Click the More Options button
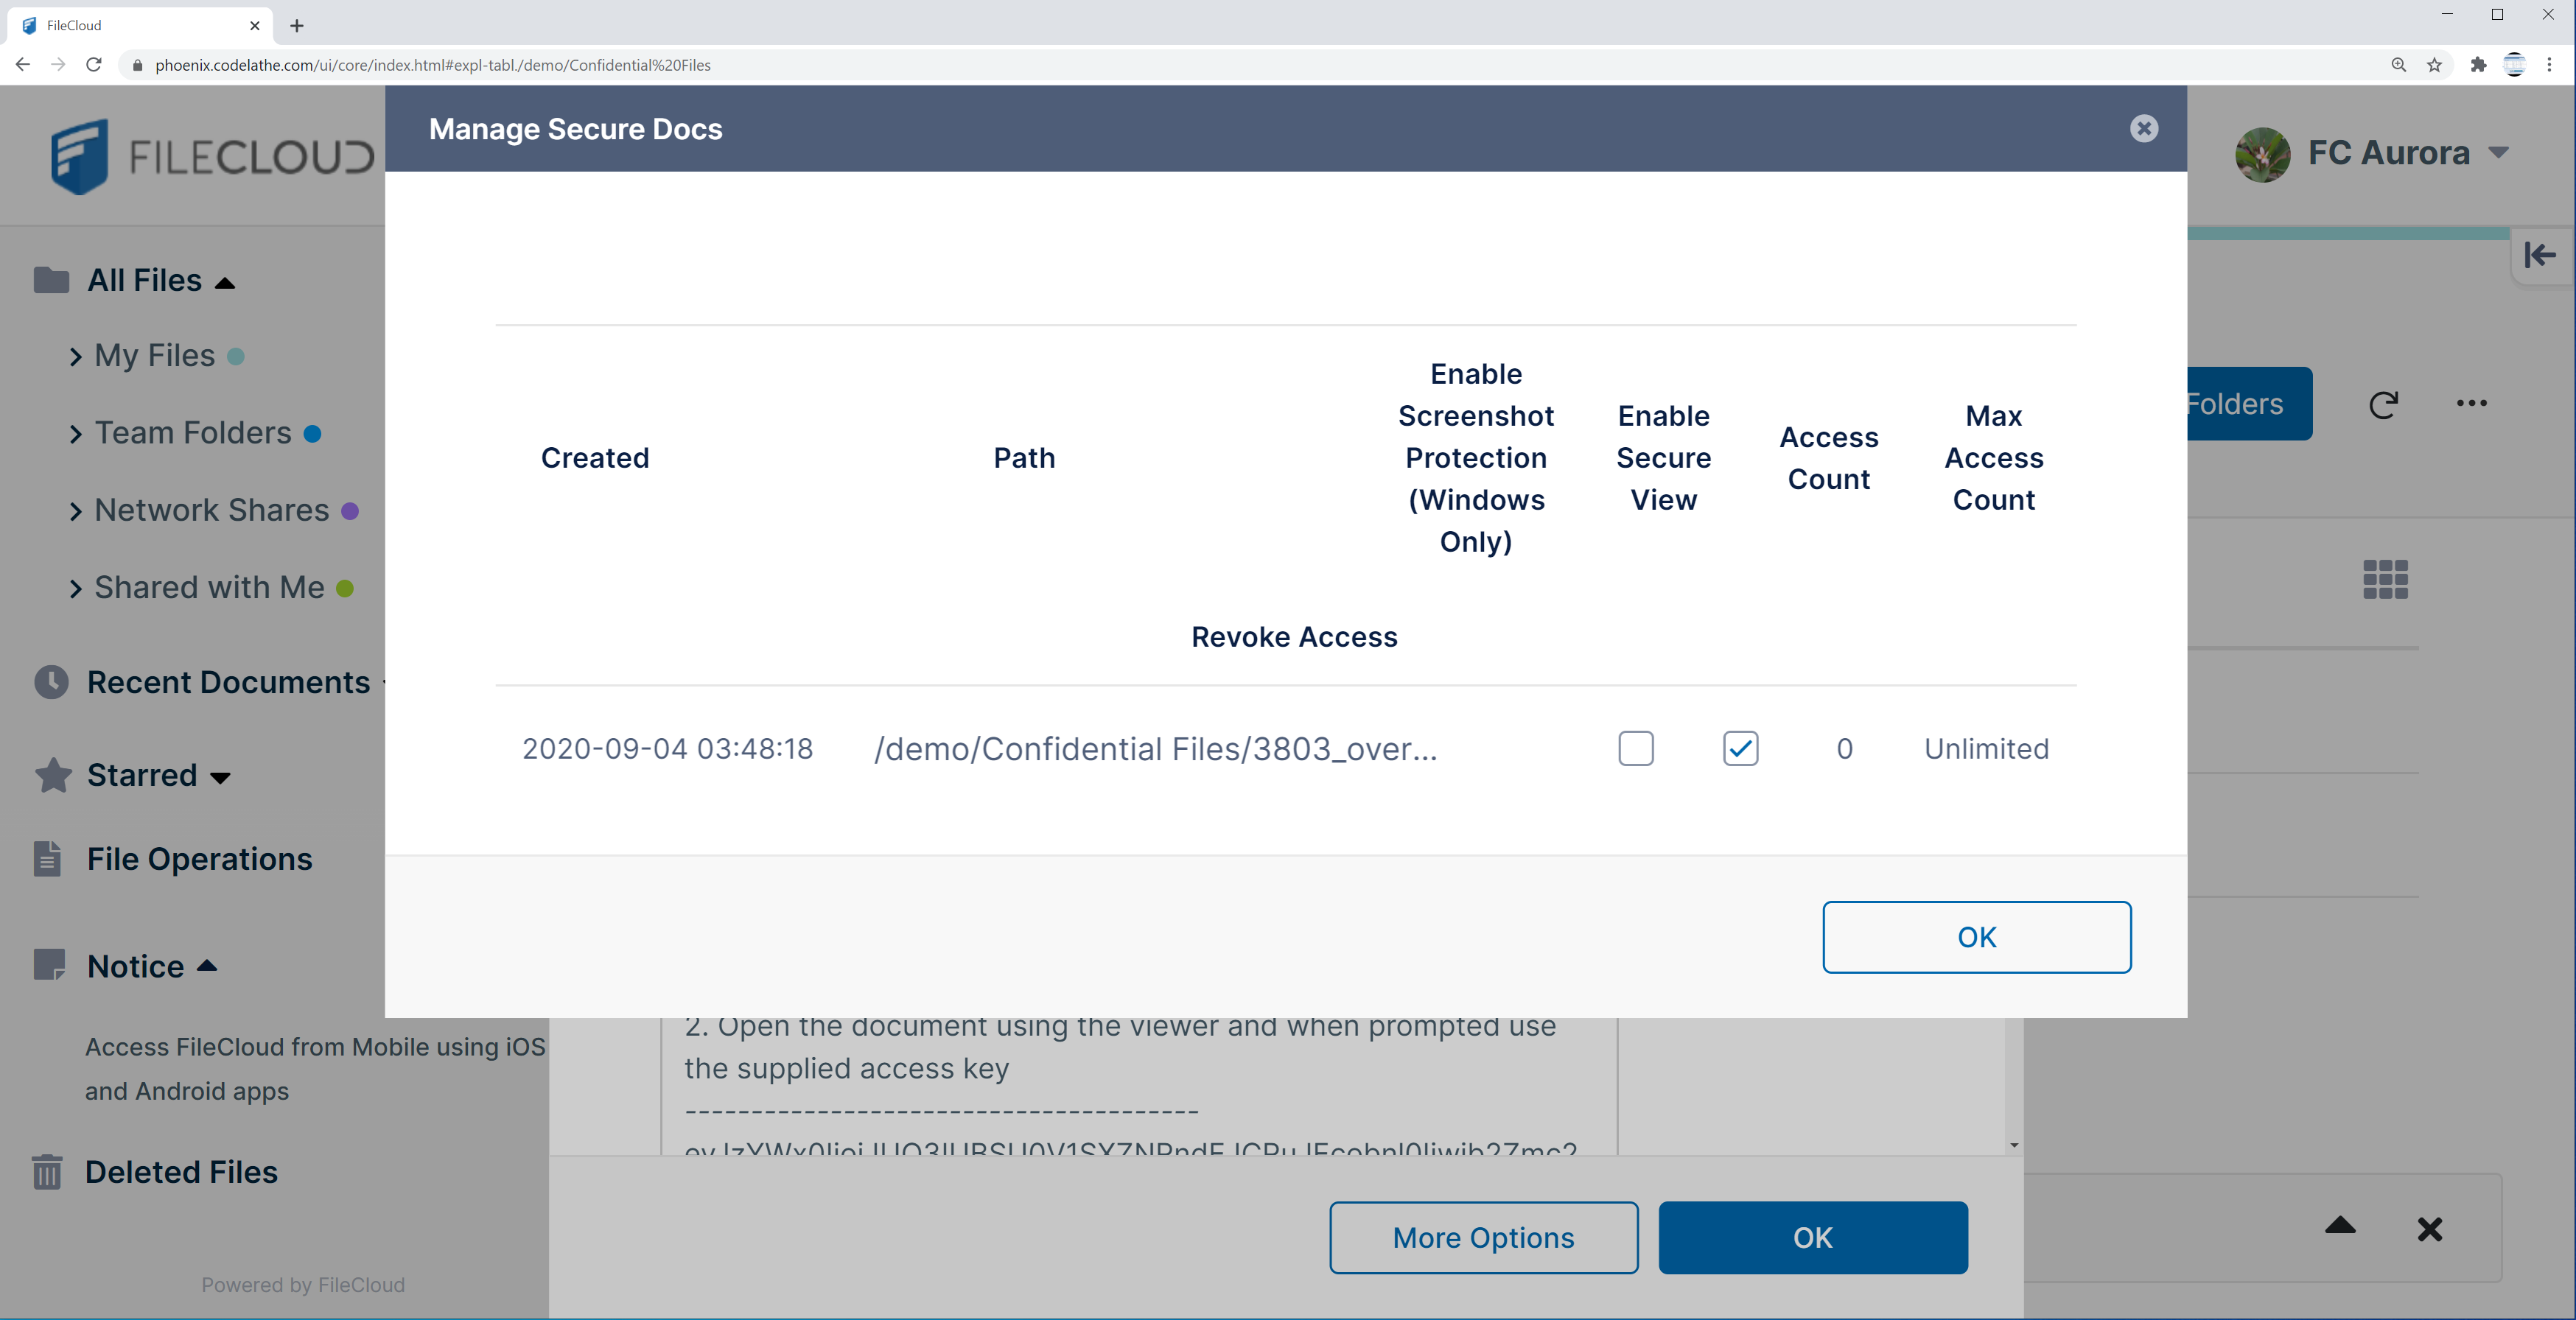The width and height of the screenshot is (2576, 1320). (x=1482, y=1237)
